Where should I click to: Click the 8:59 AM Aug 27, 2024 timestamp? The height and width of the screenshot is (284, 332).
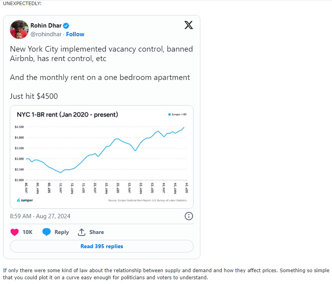[40, 216]
